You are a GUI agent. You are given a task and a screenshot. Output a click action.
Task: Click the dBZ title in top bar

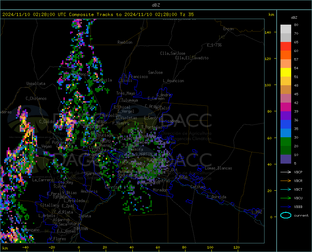156,5
